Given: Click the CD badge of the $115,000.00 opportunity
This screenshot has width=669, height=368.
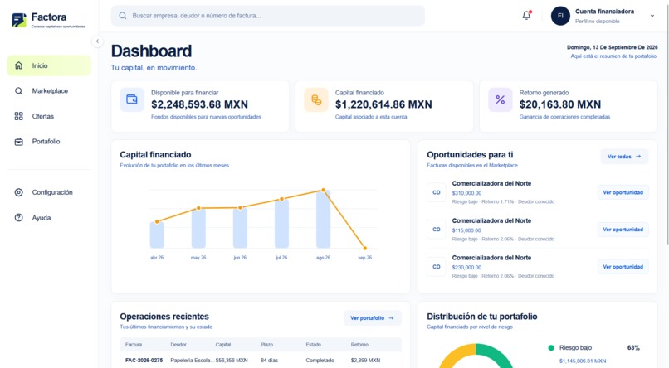Looking at the screenshot, I should (437, 230).
